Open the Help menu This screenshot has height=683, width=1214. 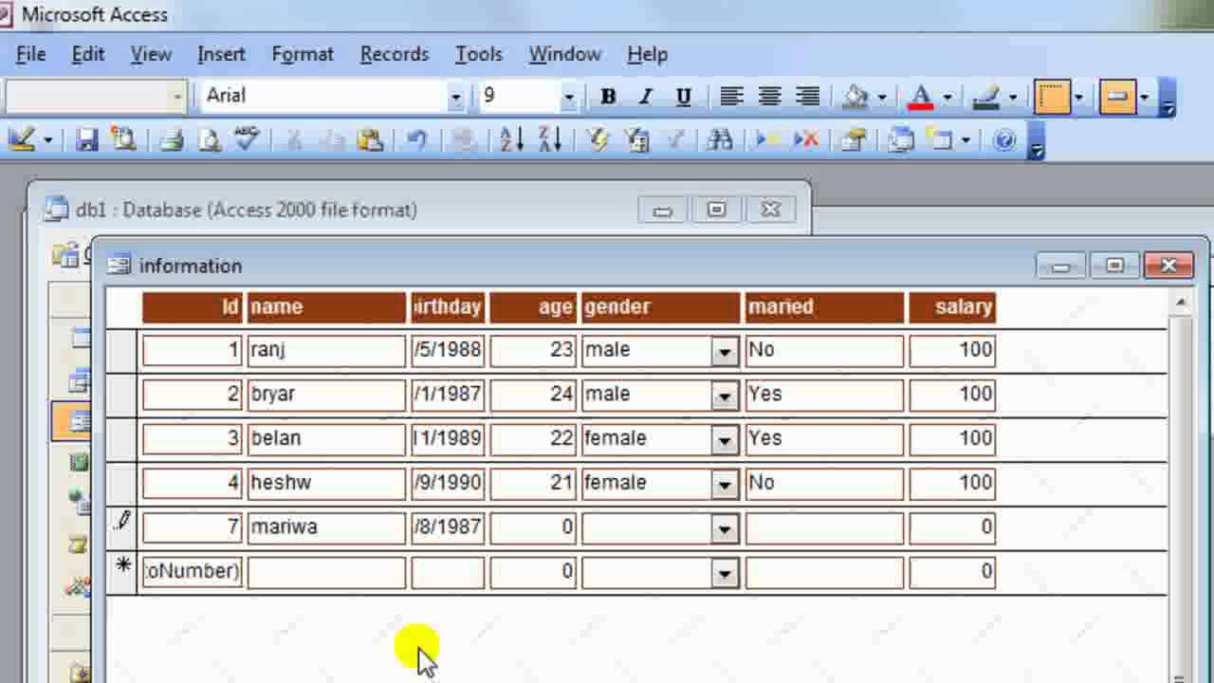647,54
